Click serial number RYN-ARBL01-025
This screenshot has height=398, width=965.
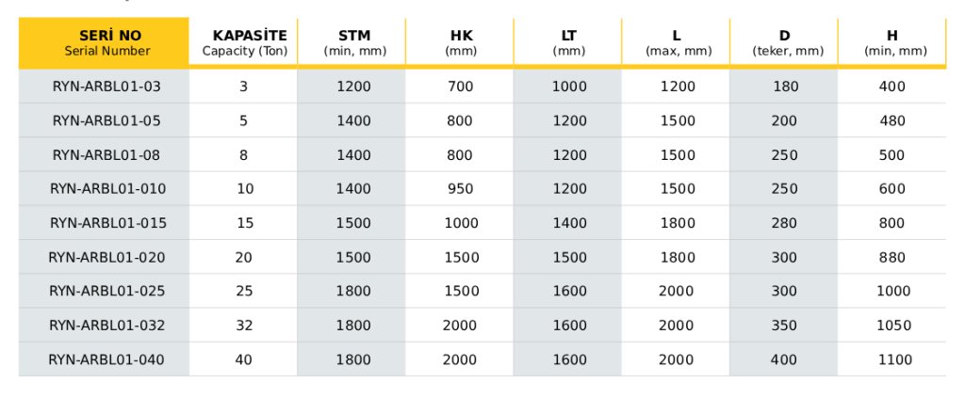tap(107, 291)
